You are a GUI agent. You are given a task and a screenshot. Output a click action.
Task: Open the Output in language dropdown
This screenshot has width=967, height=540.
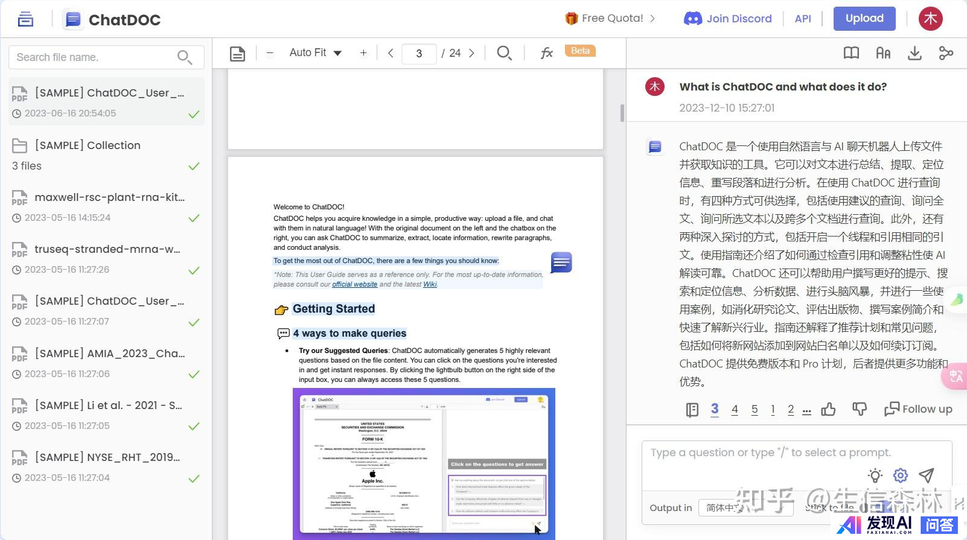[745, 508]
